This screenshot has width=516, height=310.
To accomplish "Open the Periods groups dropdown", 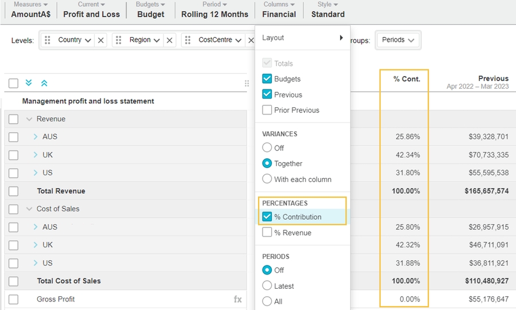I will click(398, 40).
